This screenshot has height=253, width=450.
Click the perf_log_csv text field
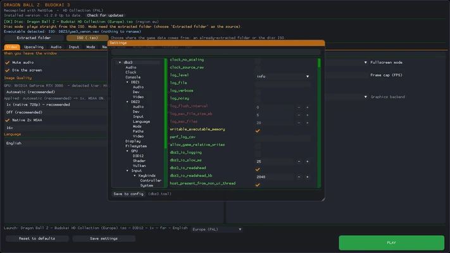click(x=283, y=139)
